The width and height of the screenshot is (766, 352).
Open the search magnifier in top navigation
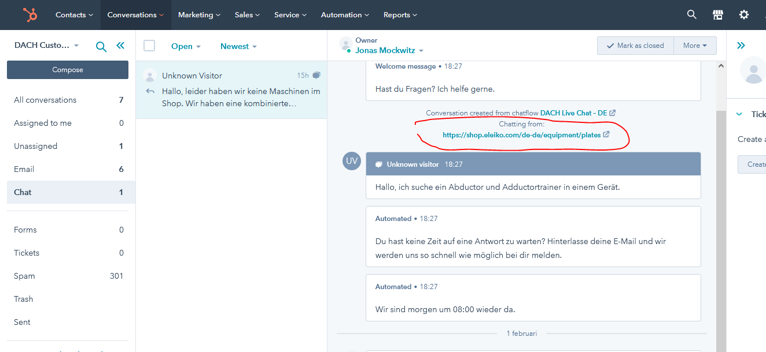(691, 15)
